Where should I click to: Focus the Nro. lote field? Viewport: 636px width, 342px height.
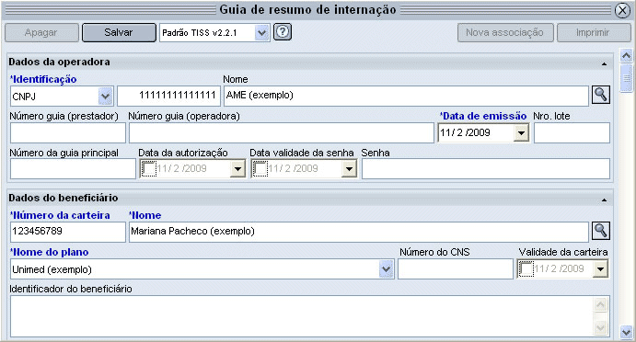pos(572,133)
